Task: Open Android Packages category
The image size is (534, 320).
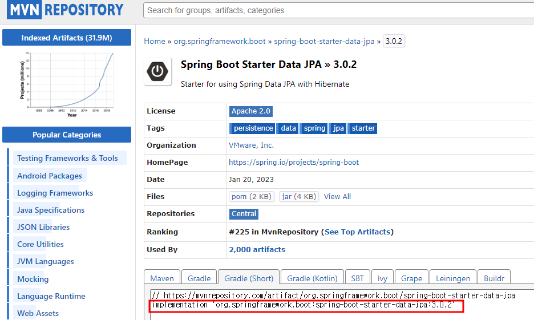Action: tap(50, 176)
